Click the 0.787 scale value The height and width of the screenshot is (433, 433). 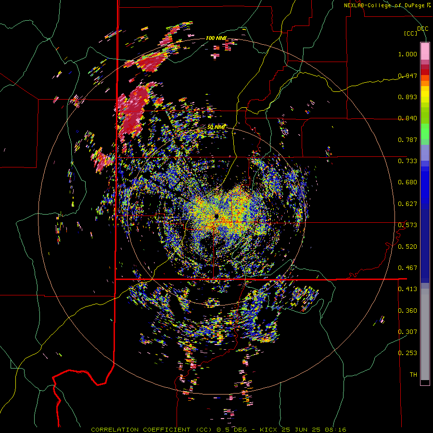(408, 140)
